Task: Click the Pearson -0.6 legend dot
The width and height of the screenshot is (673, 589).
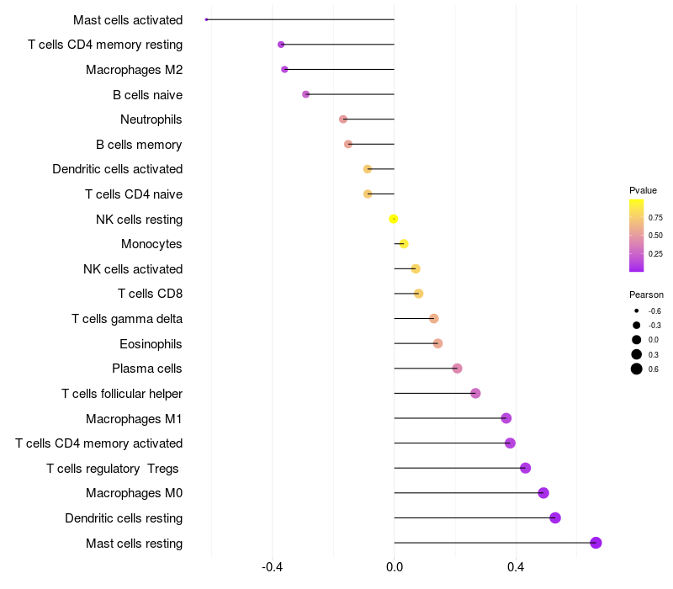Action: (x=637, y=310)
